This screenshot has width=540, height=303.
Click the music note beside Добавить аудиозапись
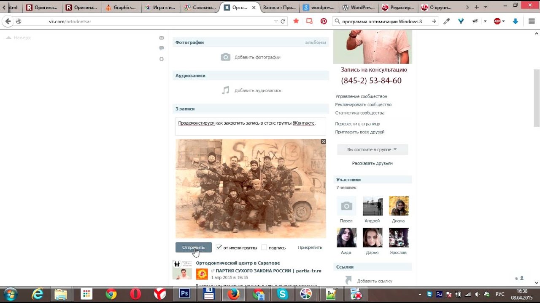[226, 90]
